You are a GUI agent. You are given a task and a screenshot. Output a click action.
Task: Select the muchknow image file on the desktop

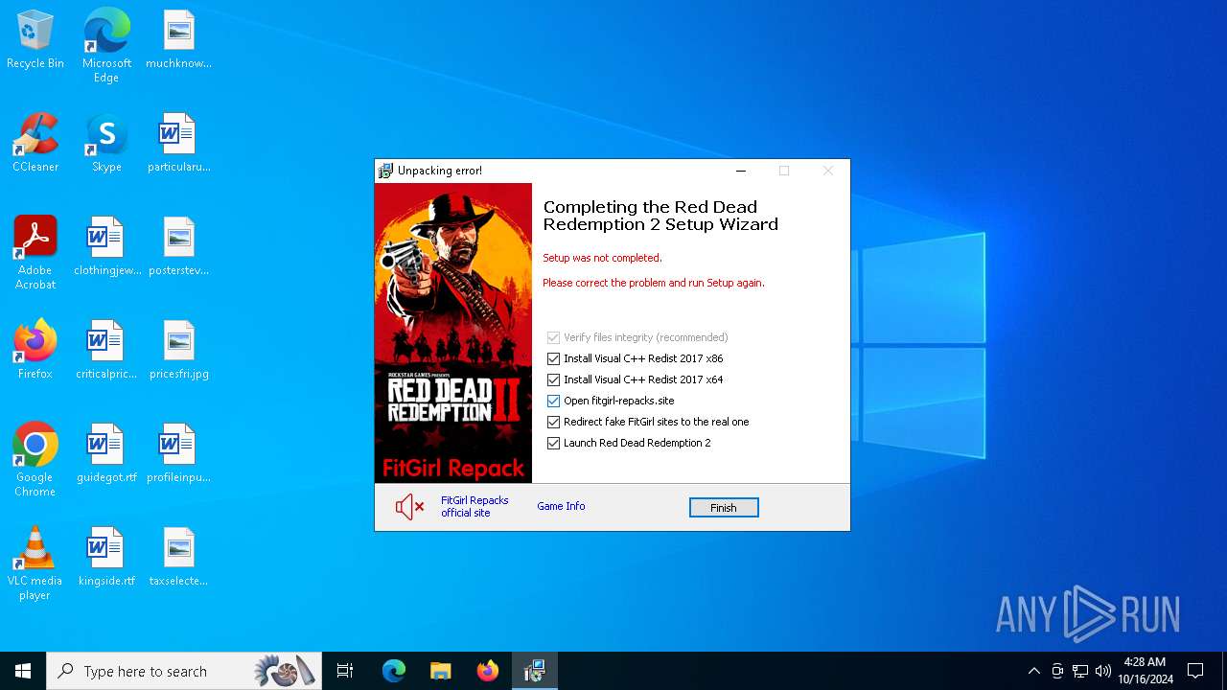click(178, 40)
